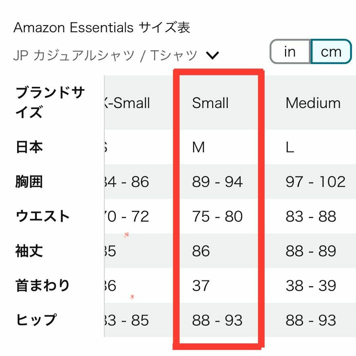Select the Medium column header

[313, 103]
